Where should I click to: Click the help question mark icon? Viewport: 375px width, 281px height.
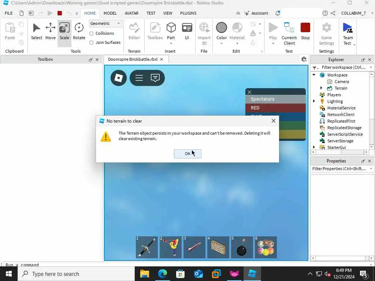click(325, 13)
